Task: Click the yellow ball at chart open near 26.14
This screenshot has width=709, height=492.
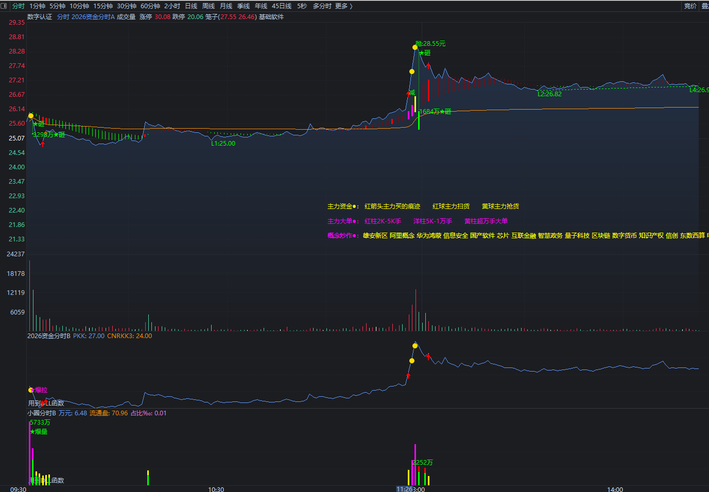Action: pos(31,116)
